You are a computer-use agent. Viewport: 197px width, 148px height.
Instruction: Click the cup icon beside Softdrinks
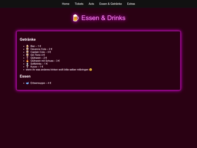27,64
